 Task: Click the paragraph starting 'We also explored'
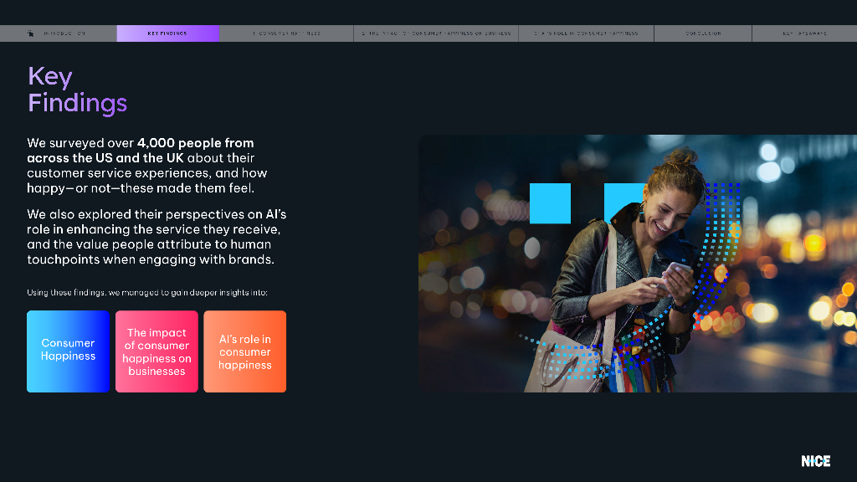click(x=157, y=237)
